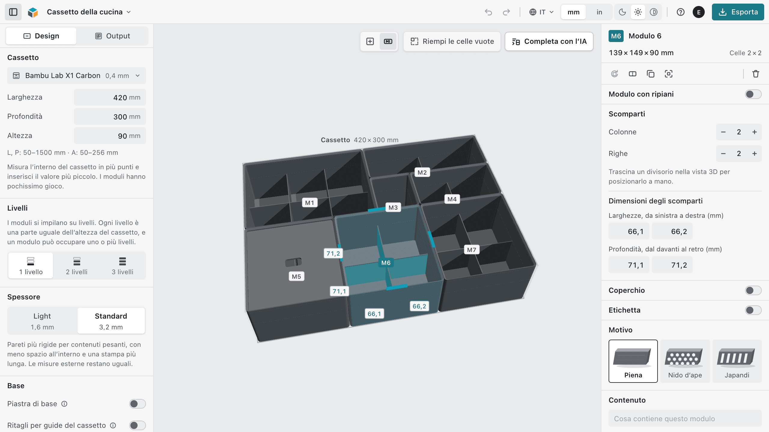
Task: Switch to light theme sun icon
Action: pos(638,12)
